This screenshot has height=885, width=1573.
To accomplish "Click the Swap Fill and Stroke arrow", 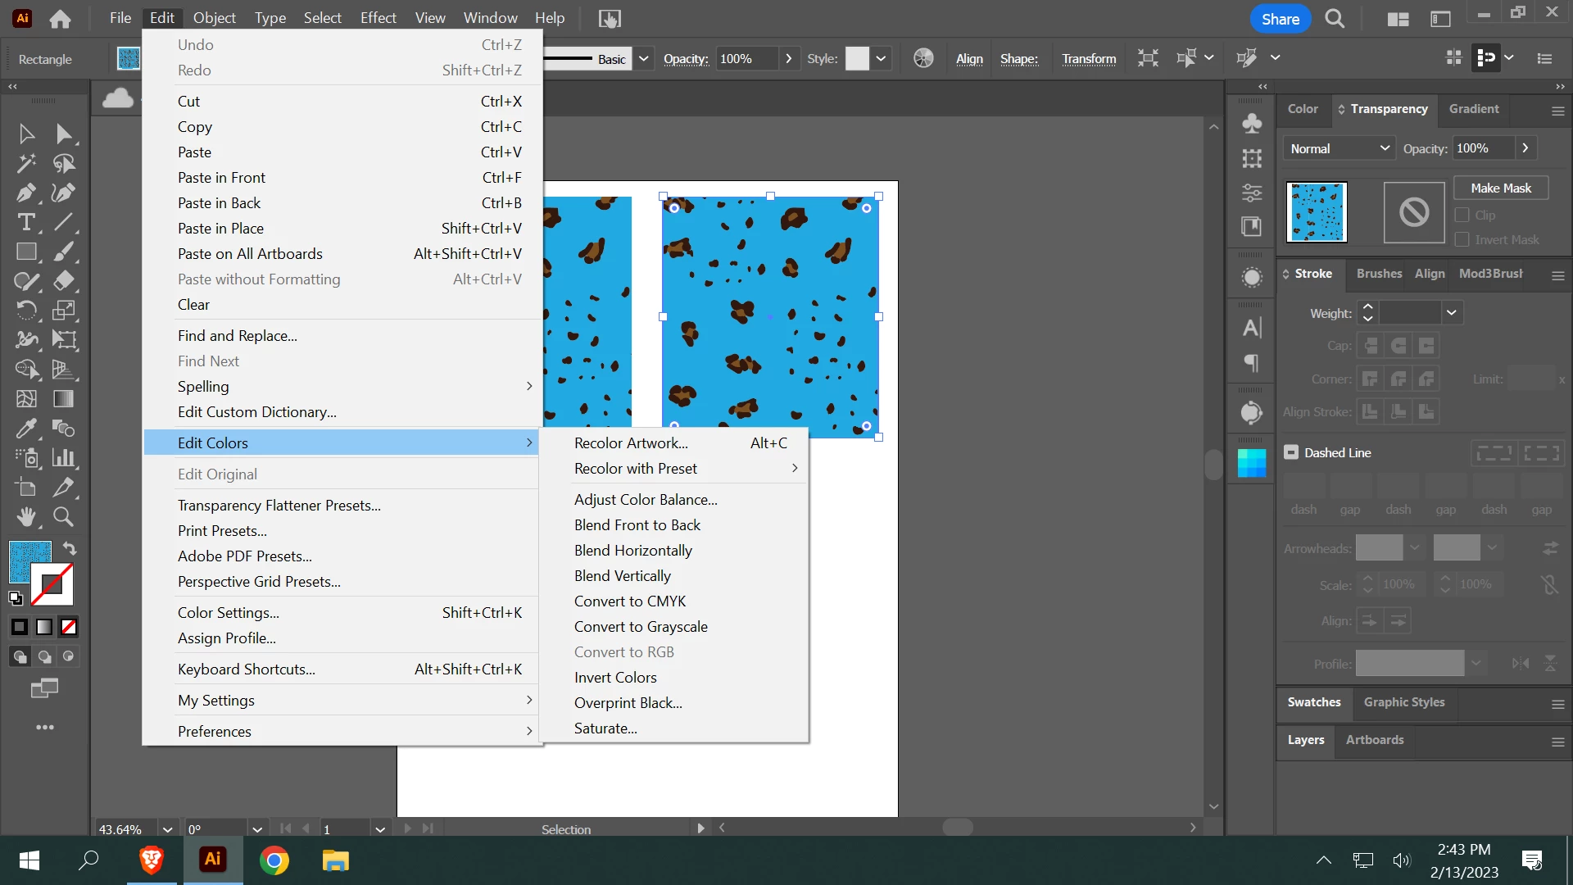I will click(x=70, y=548).
